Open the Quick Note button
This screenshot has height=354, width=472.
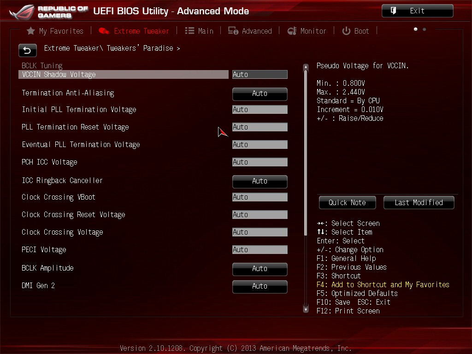[x=348, y=203]
